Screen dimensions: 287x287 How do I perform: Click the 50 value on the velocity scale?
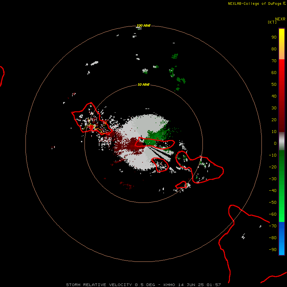274,85
